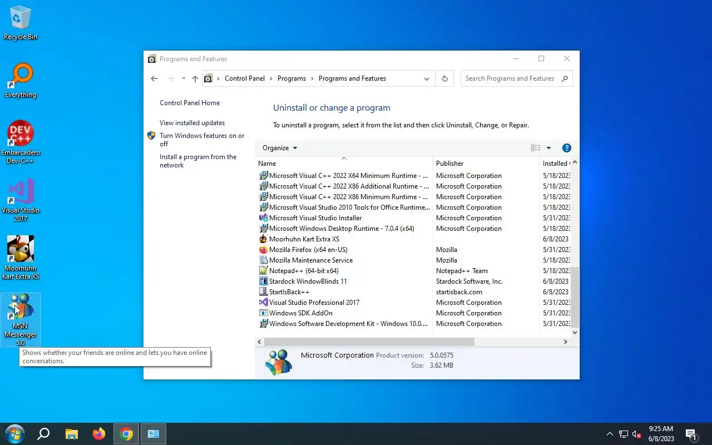
Task: Expand the chevron after Control Panel breadcrumb
Action: tap(271, 78)
